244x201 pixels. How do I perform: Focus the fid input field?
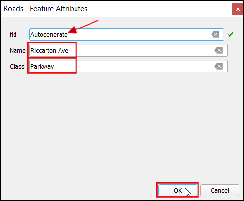(x=126, y=34)
